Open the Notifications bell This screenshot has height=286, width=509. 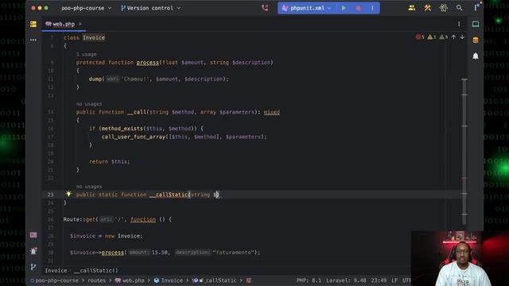(476, 56)
